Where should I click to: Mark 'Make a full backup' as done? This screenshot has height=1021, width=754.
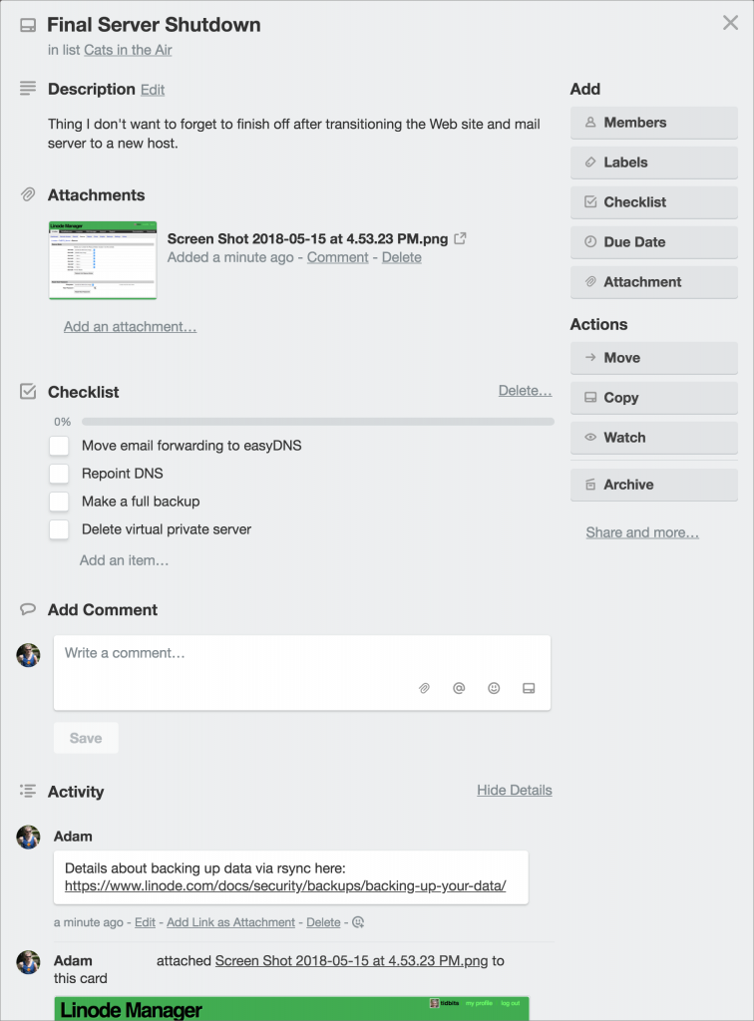click(59, 502)
